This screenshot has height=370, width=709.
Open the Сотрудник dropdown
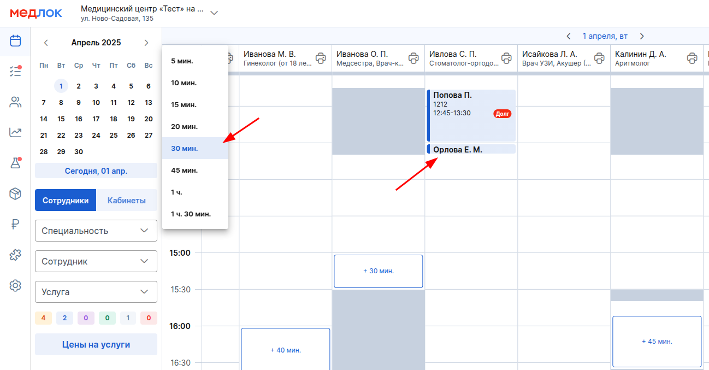[x=96, y=261]
